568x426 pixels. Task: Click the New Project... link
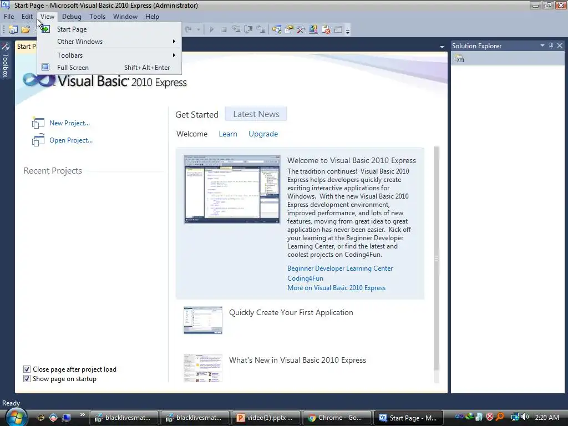coord(69,123)
